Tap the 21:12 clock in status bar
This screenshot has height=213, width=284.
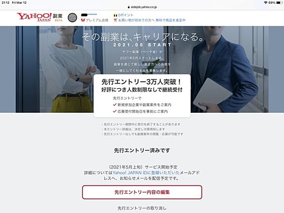click(x=5, y=2)
